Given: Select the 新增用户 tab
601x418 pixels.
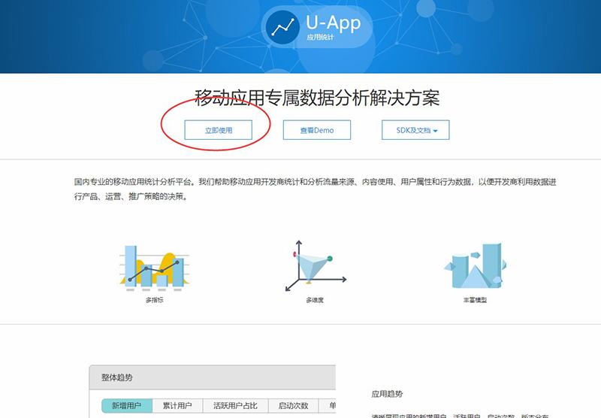Looking at the screenshot, I should coord(127,406).
